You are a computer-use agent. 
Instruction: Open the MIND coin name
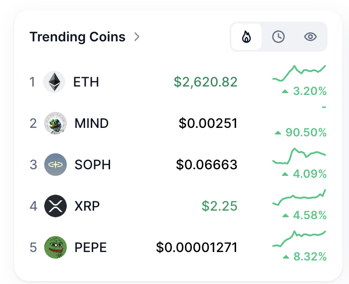coord(91,123)
